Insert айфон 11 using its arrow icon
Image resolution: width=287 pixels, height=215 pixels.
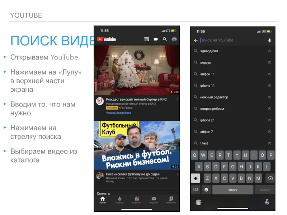[x=270, y=74]
